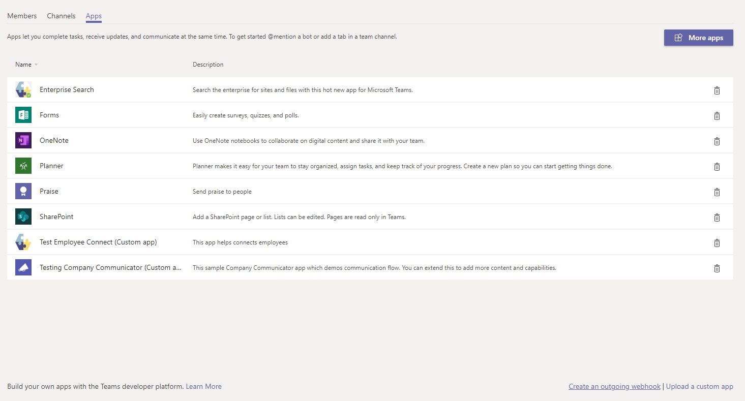This screenshot has width=745, height=401.
Task: Delete the Test Employee Connect custom app
Action: pos(717,242)
